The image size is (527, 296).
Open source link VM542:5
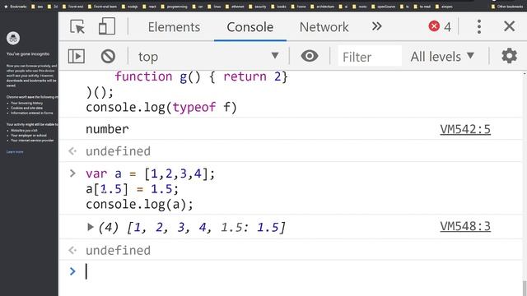pos(465,129)
